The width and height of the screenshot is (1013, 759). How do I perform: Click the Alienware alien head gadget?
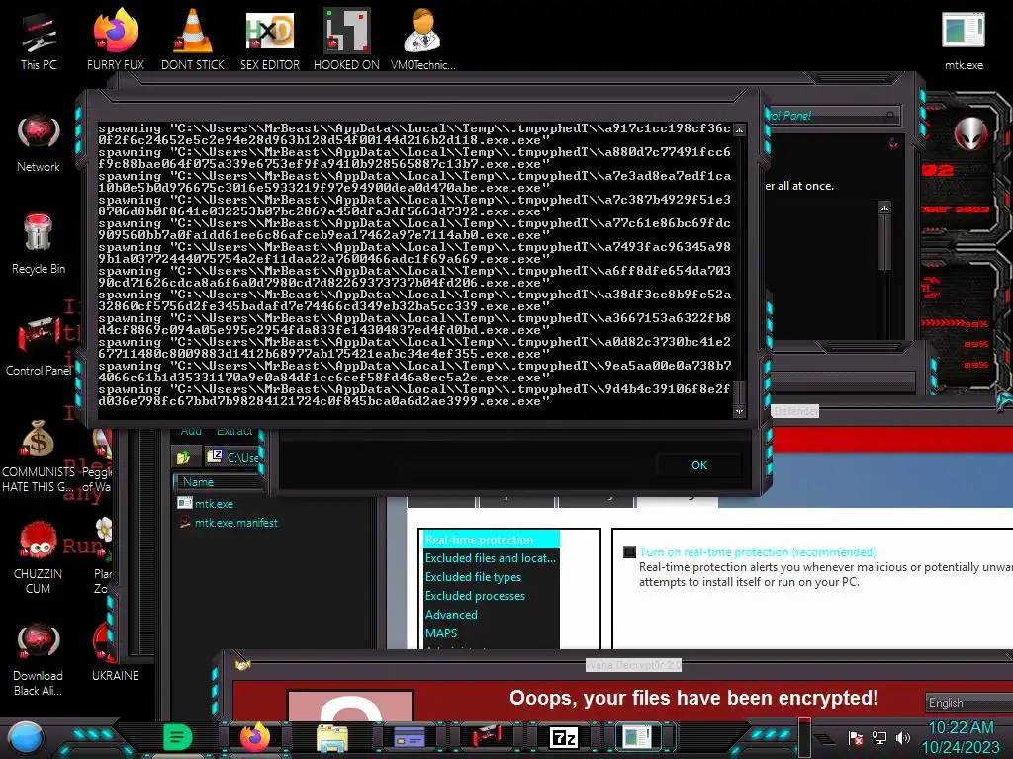pyautogui.click(x=970, y=134)
